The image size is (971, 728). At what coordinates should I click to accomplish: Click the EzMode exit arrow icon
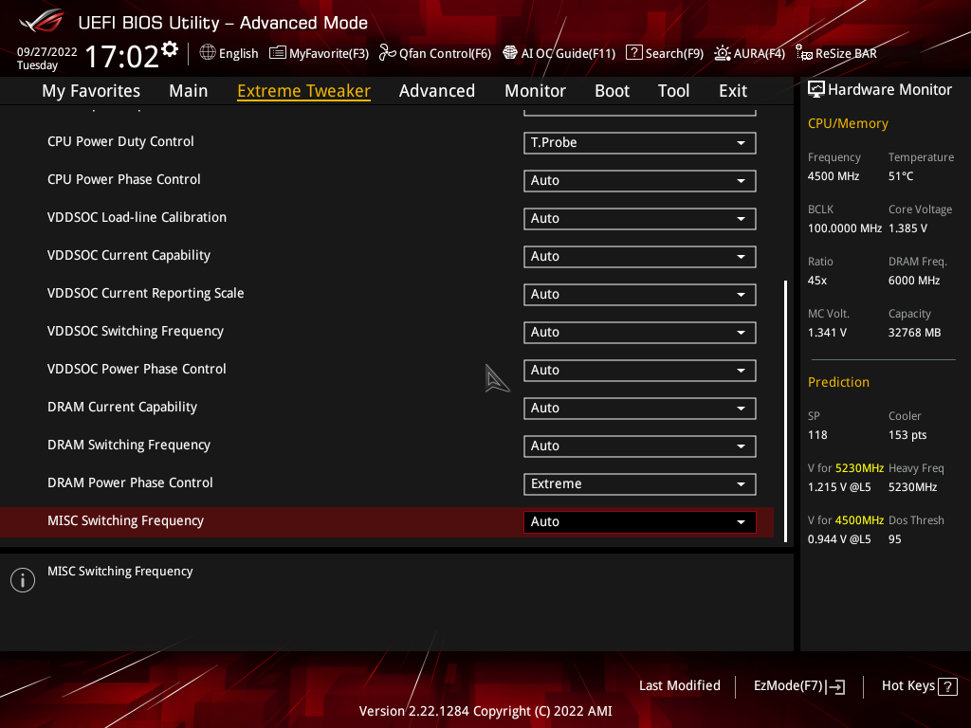(x=835, y=686)
